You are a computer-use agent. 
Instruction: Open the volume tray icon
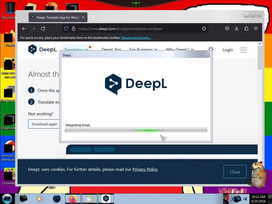pos(245,199)
